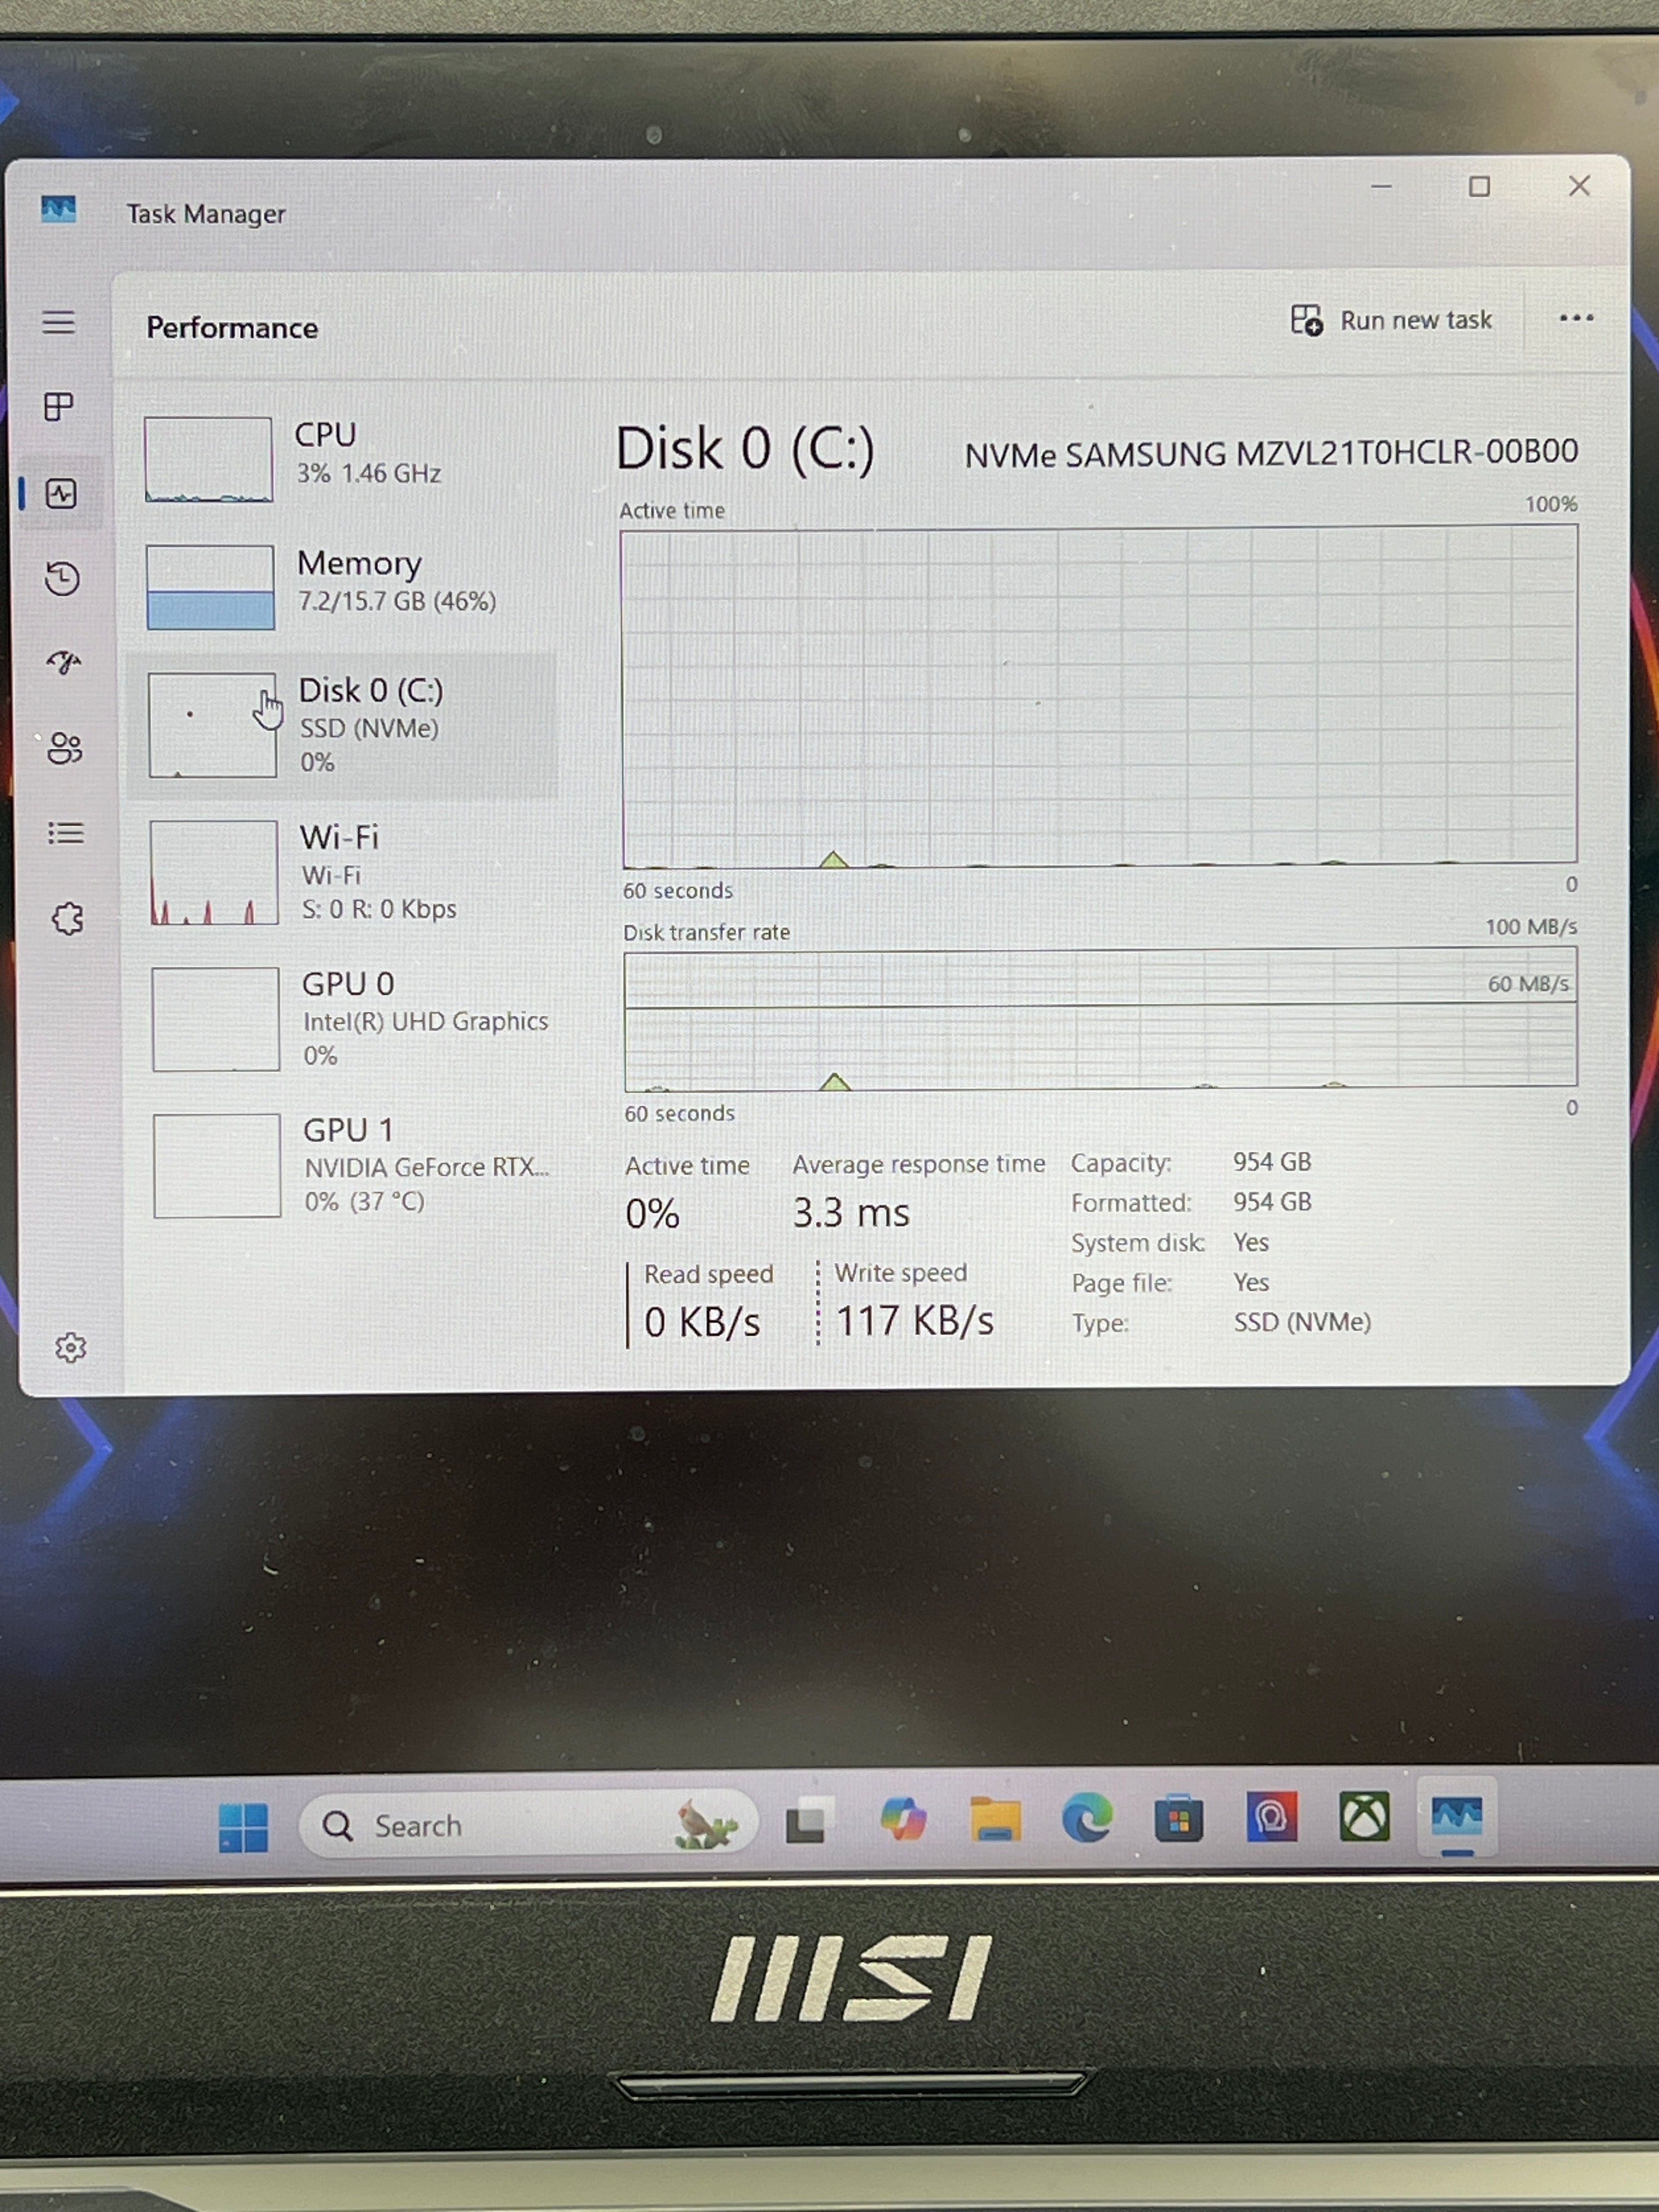This screenshot has width=1659, height=2212.
Task: Open the red app icon beside Xbox
Action: 1272,1817
